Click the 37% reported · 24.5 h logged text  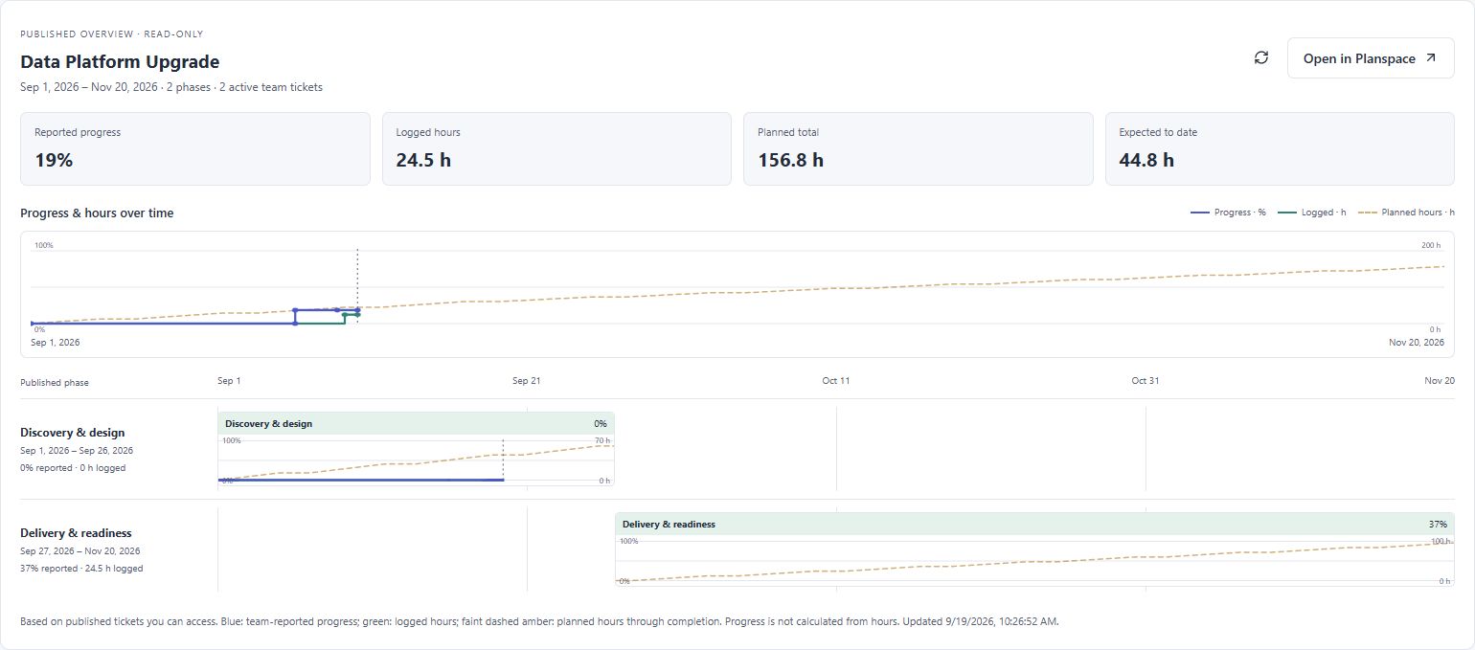(81, 569)
